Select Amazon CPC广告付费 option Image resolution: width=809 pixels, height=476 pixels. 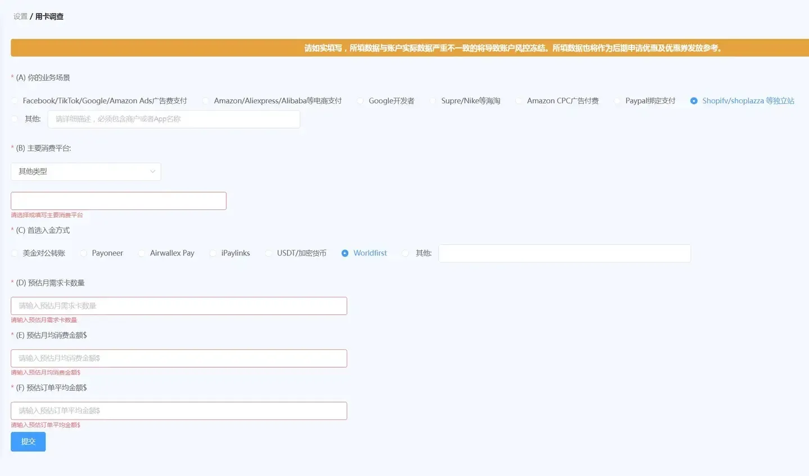tap(519, 101)
